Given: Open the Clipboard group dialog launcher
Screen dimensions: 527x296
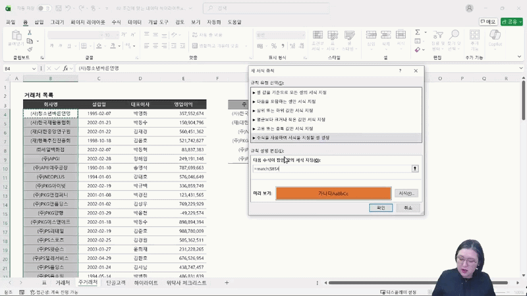Looking at the screenshot, I should 42,58.
